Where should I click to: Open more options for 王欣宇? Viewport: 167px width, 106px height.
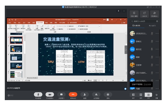pos(157,65)
